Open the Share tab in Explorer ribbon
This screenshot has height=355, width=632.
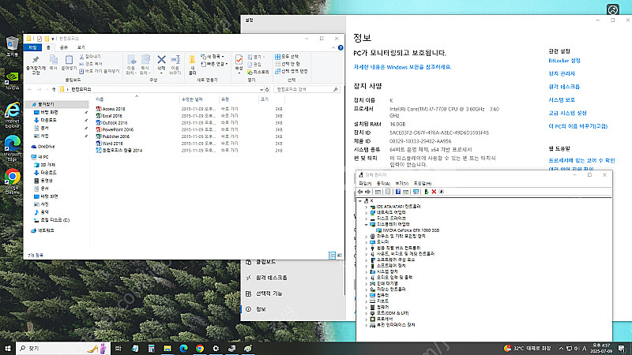pos(64,47)
